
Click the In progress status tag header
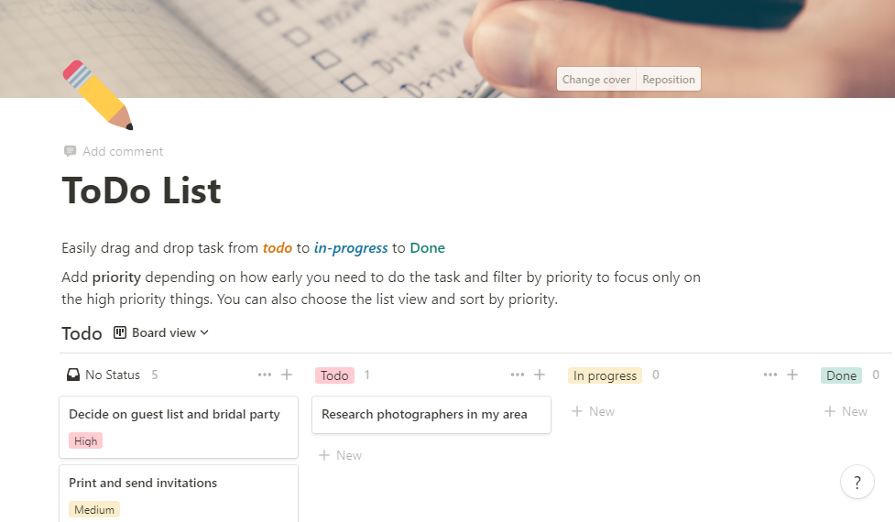click(x=605, y=375)
